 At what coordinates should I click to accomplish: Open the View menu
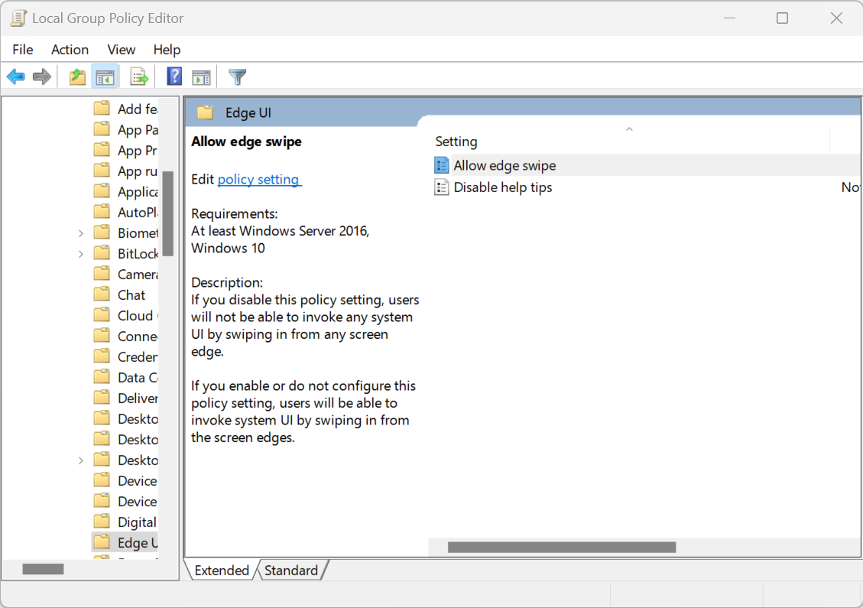(122, 50)
